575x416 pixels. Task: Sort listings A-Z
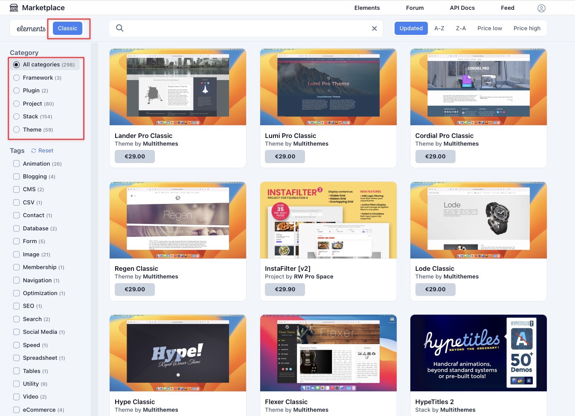coord(439,29)
